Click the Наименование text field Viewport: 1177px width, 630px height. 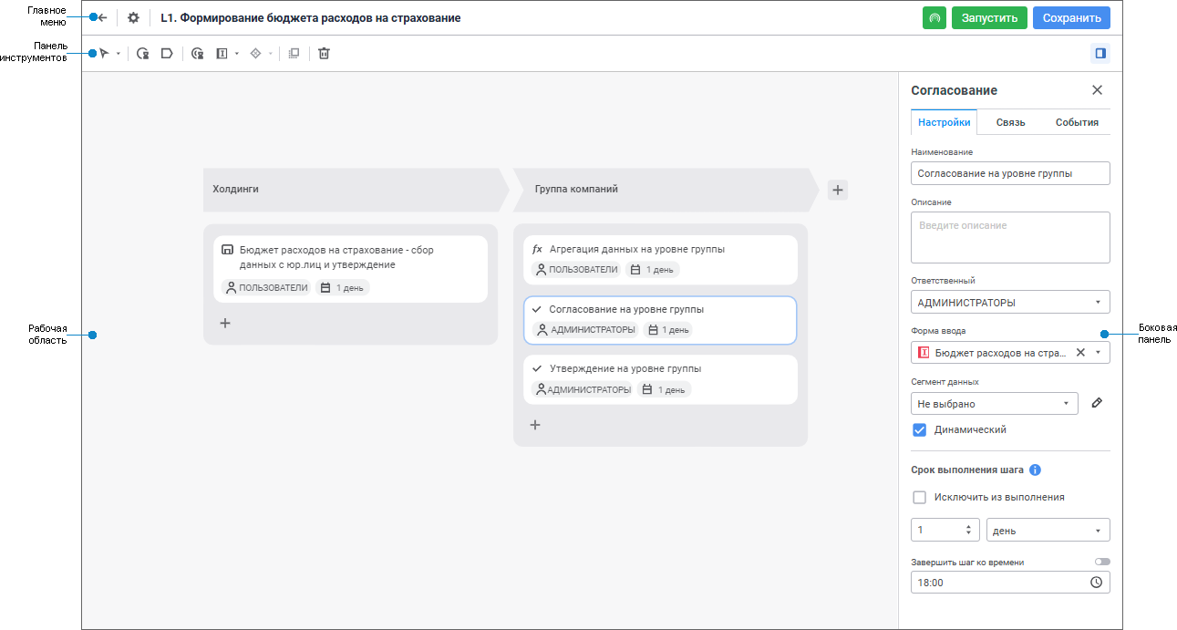[1010, 173]
